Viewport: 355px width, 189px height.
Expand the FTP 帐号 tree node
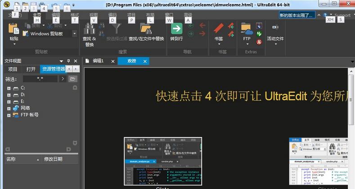pos(9,116)
